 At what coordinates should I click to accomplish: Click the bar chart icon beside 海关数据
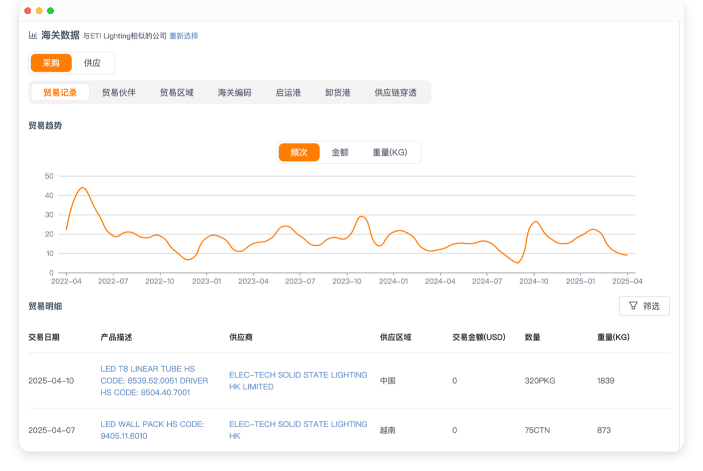click(32, 35)
